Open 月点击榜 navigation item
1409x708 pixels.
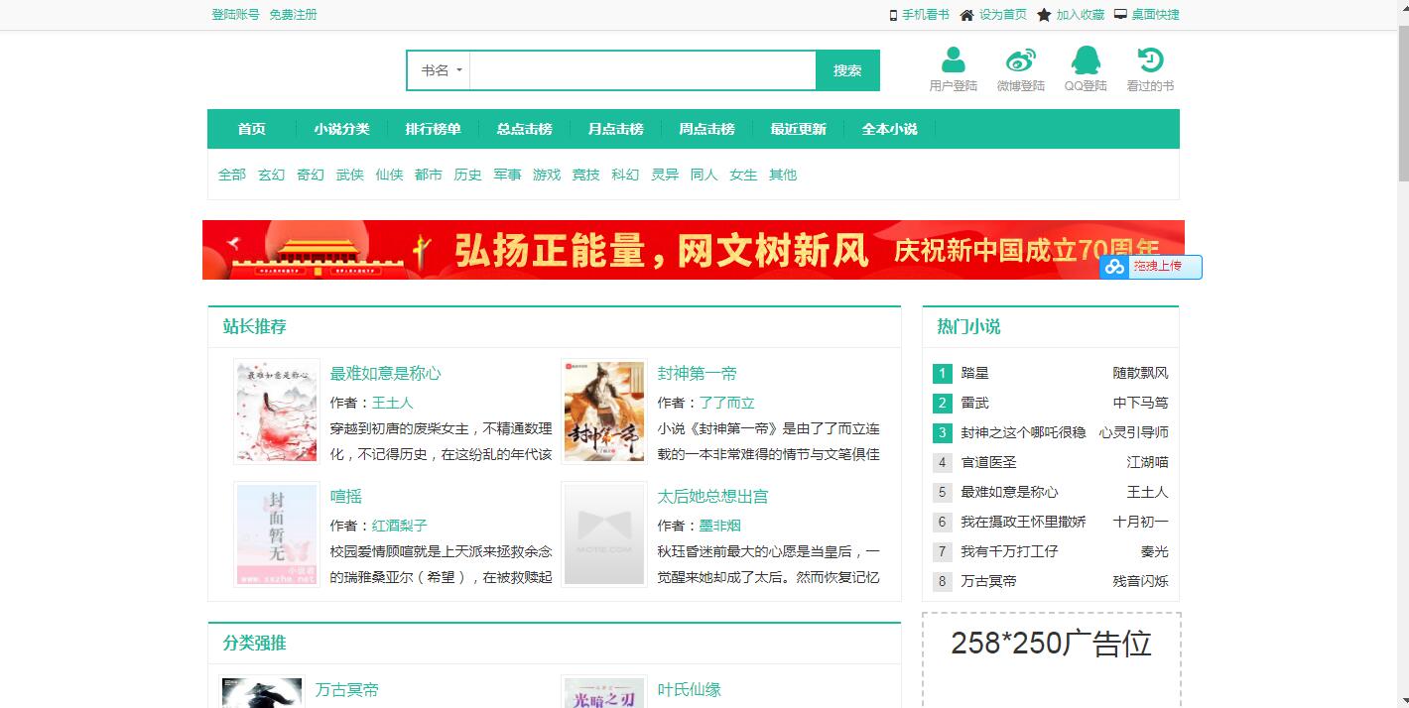(x=616, y=129)
